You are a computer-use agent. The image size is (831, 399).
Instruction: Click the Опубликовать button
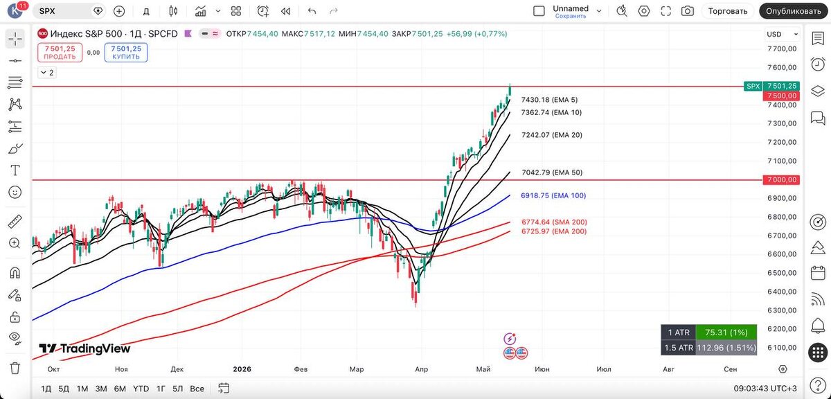tap(794, 11)
